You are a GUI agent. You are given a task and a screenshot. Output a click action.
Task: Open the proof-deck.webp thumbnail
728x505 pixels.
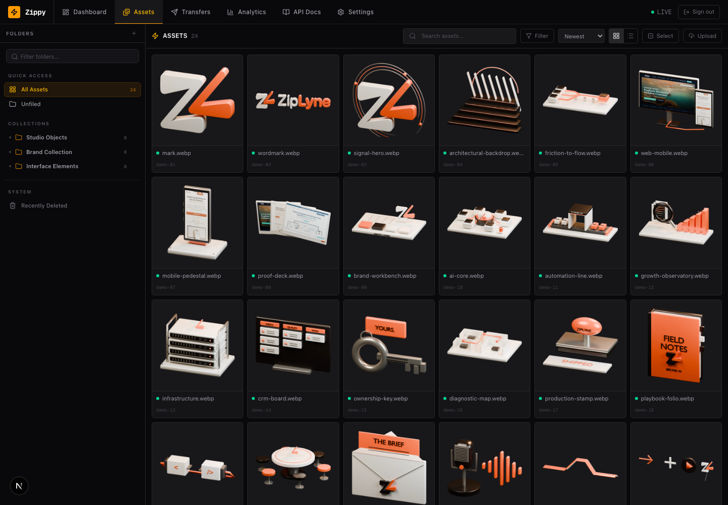tap(293, 223)
